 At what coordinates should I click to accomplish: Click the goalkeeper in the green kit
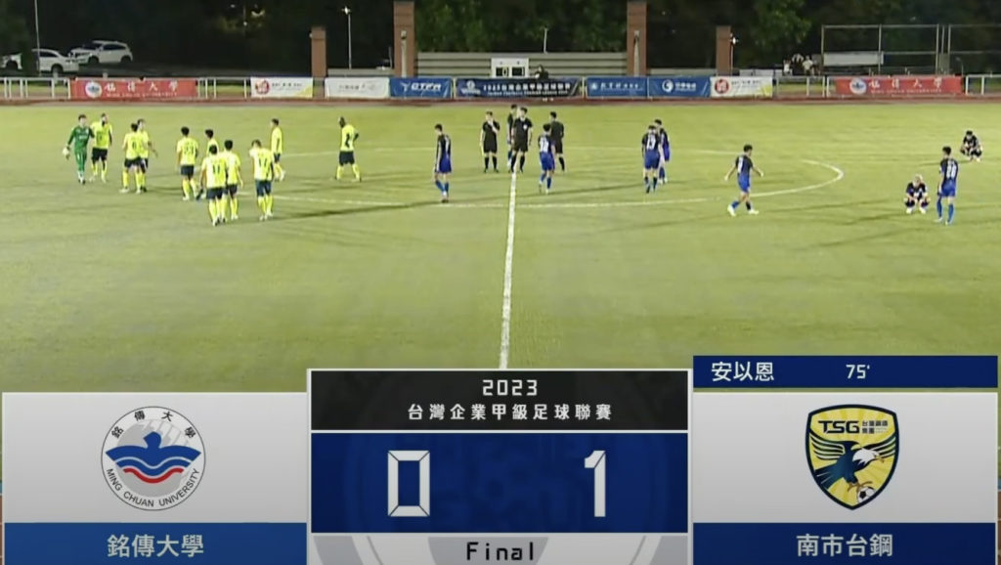(x=80, y=149)
